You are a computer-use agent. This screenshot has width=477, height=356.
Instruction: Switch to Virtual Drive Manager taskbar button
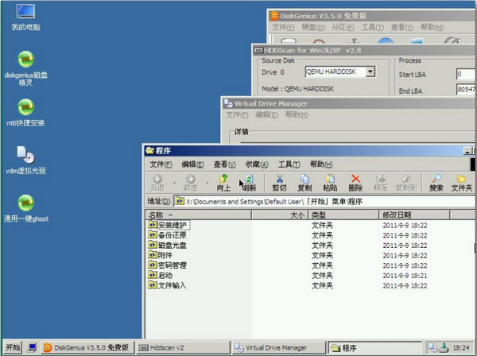[279, 347]
